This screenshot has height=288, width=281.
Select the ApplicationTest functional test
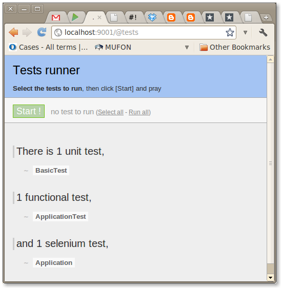pyautogui.click(x=61, y=217)
